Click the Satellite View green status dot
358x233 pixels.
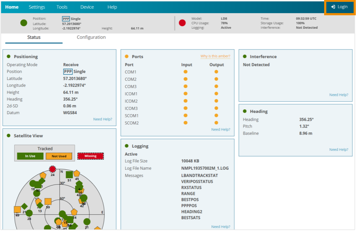tap(9, 136)
